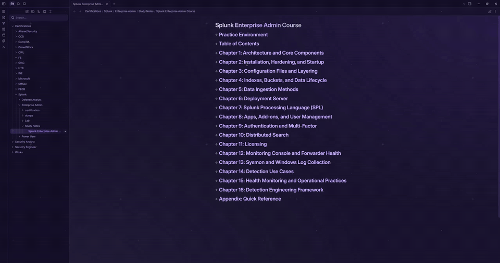Expand the Security Analyst folder chevron
Screen dimensions: 500x263
[x=12, y=142]
